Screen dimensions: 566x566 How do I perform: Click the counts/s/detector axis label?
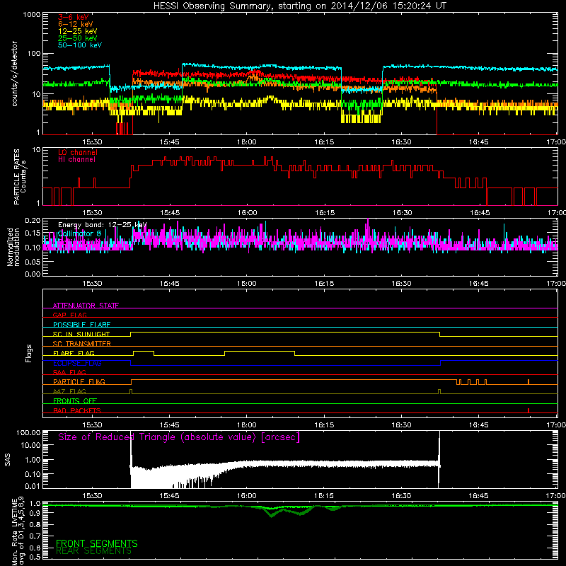click(15, 74)
